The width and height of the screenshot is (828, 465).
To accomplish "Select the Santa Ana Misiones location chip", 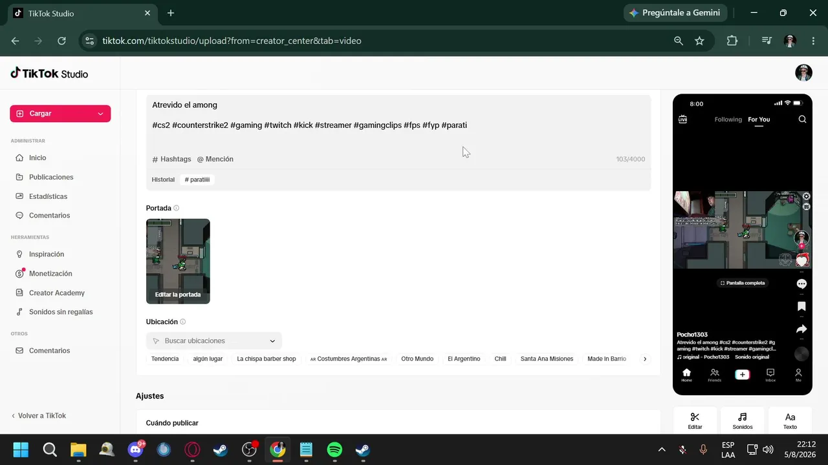I will tap(547, 359).
